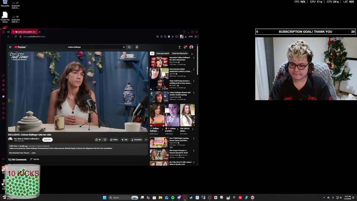This screenshot has height=201, width=357.
Task: Open options for Taylor Swift bread video
Action: click(x=194, y=81)
